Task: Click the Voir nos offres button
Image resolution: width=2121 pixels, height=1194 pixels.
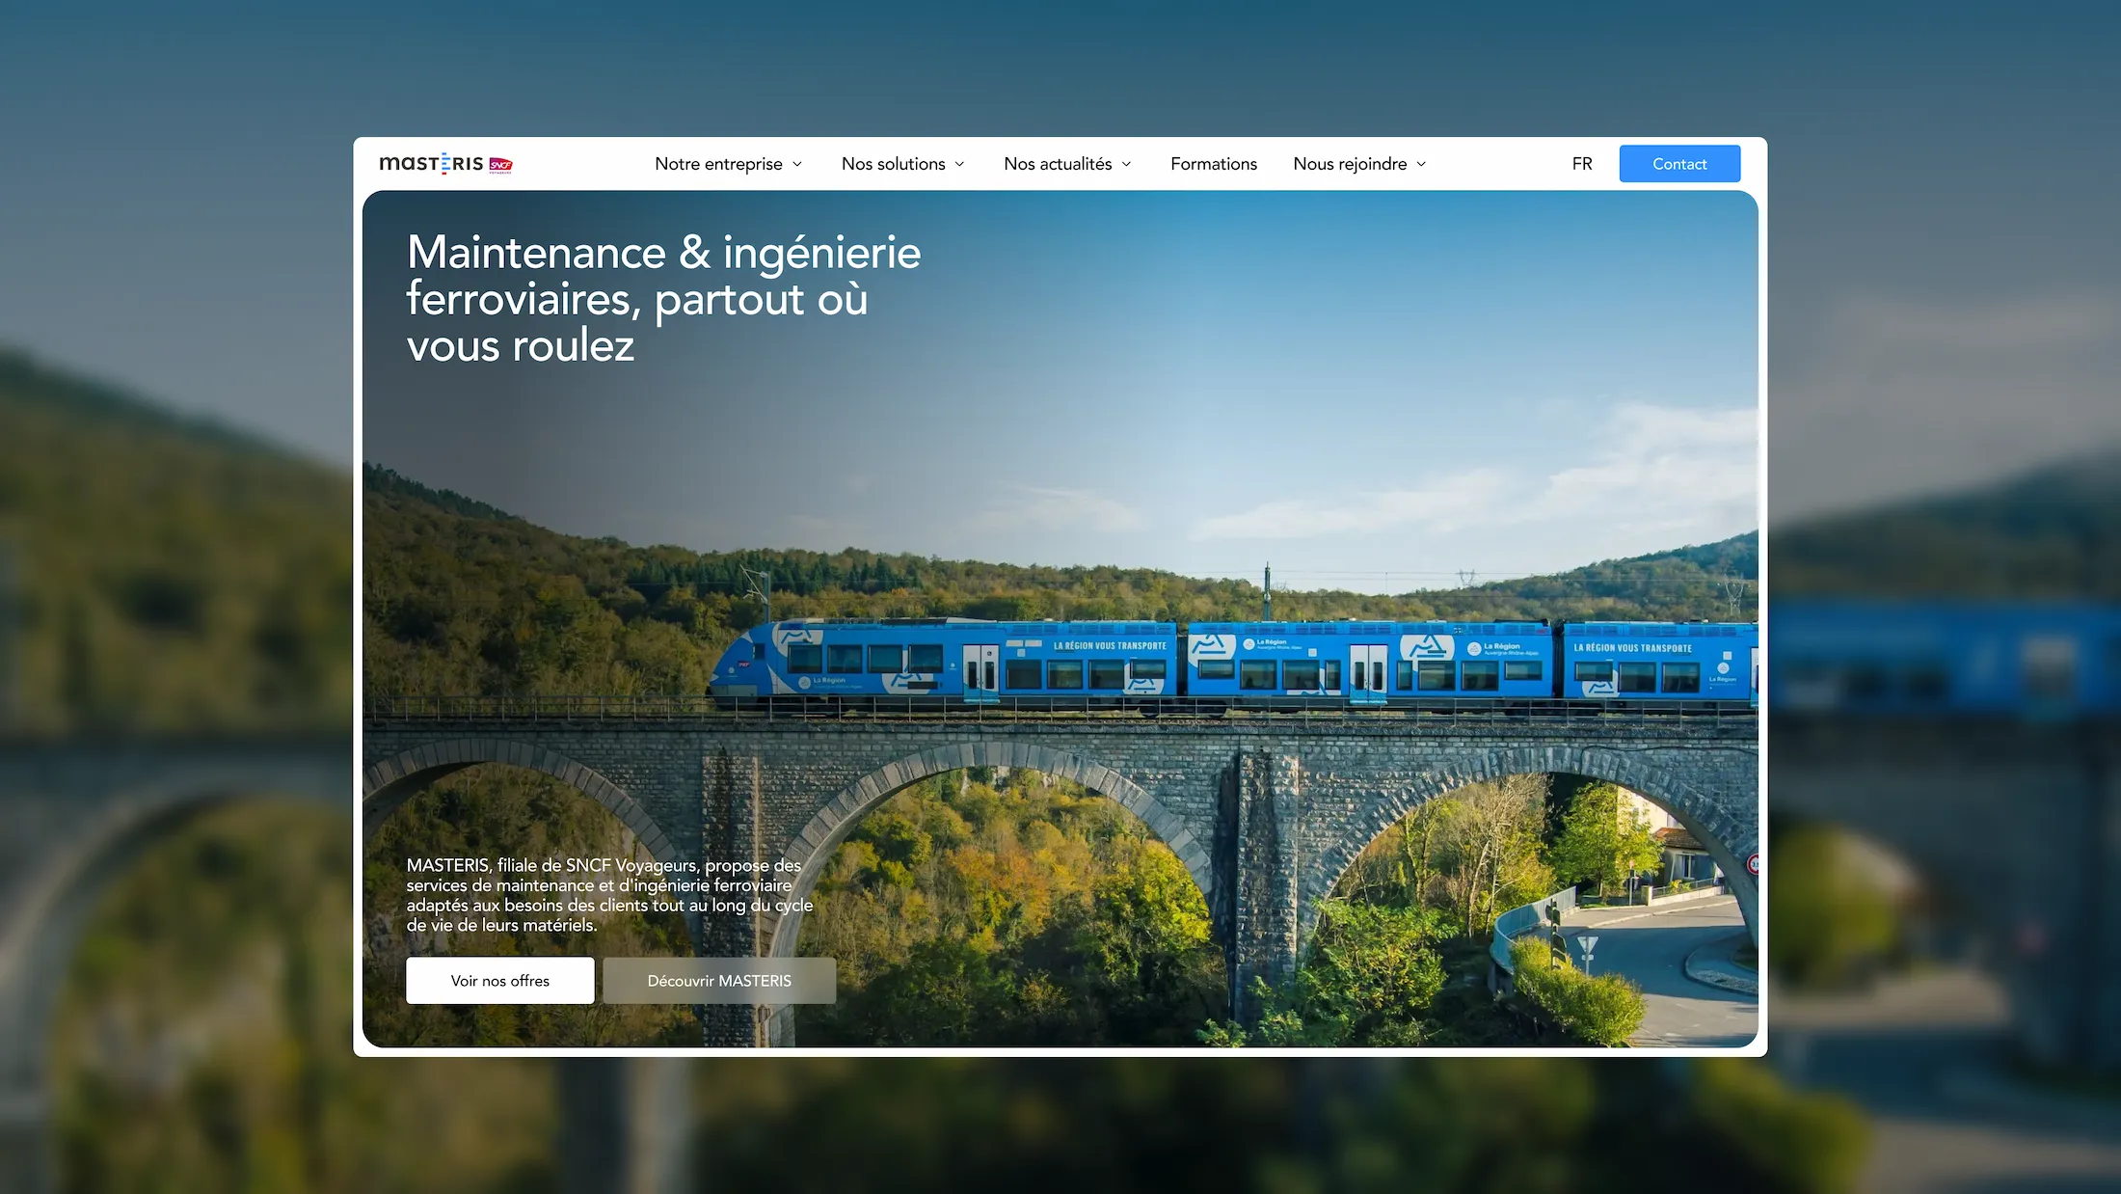Action: pyautogui.click(x=500, y=981)
